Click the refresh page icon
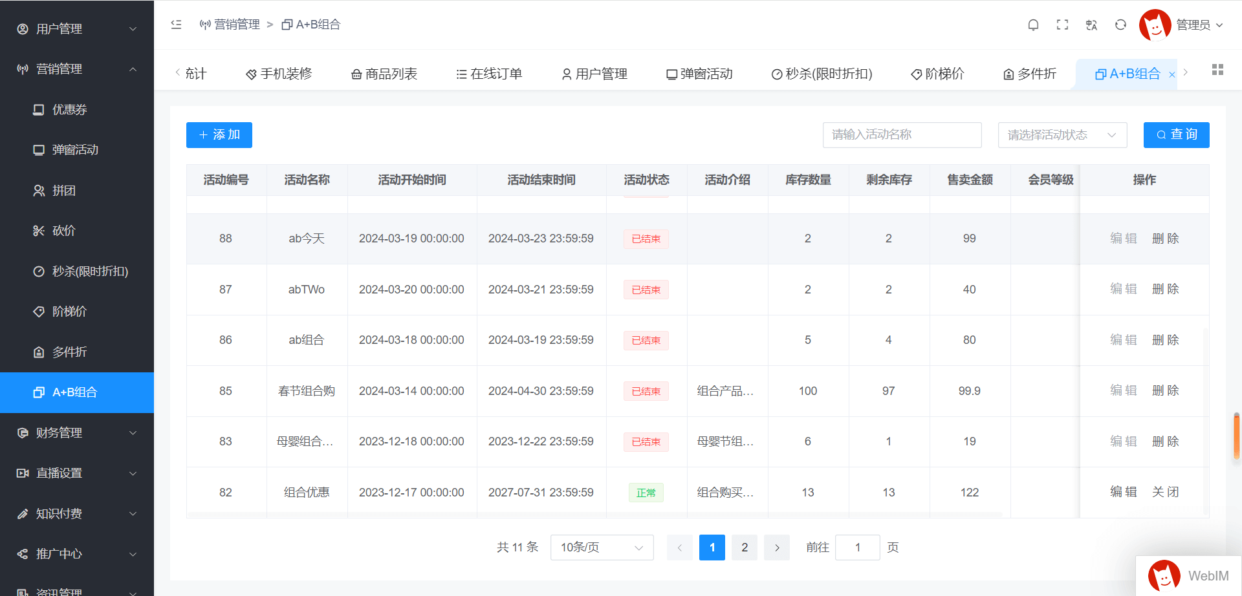1242x596 pixels. [x=1120, y=25]
